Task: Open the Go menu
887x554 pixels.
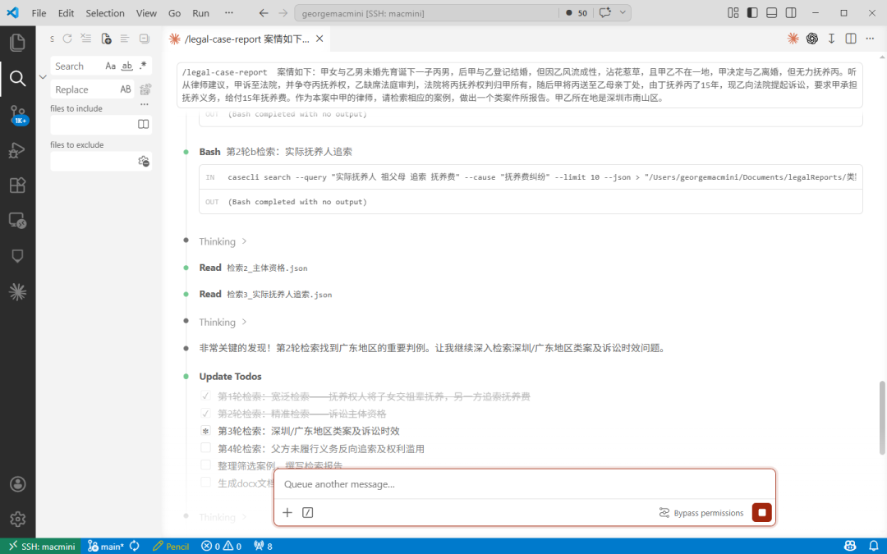Action: point(174,13)
